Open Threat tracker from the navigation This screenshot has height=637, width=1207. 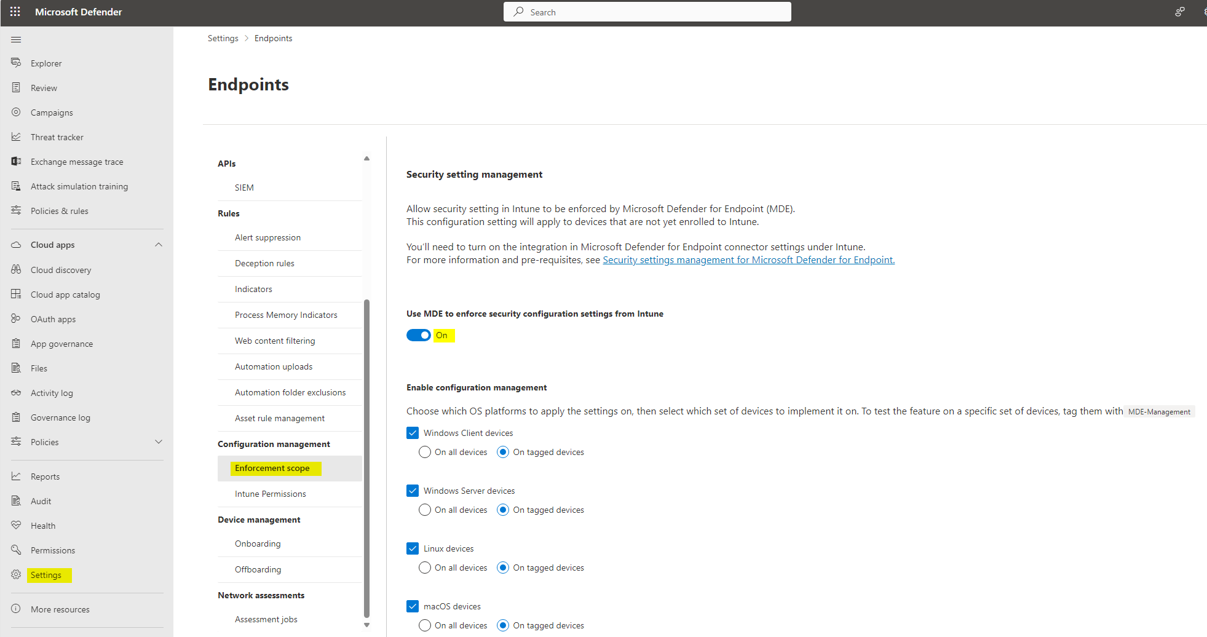pyautogui.click(x=57, y=136)
